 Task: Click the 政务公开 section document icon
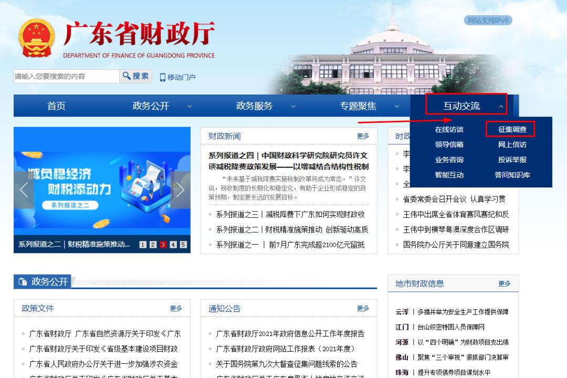click(23, 281)
